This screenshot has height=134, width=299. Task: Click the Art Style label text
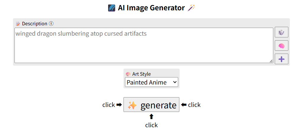pos(141,74)
